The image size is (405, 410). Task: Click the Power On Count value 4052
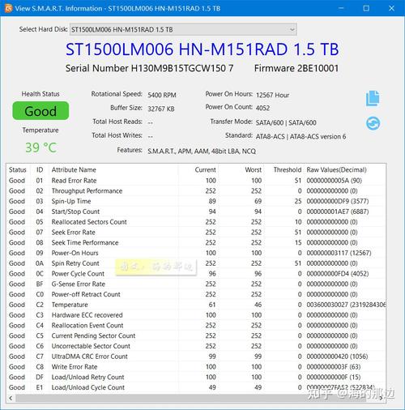point(262,108)
